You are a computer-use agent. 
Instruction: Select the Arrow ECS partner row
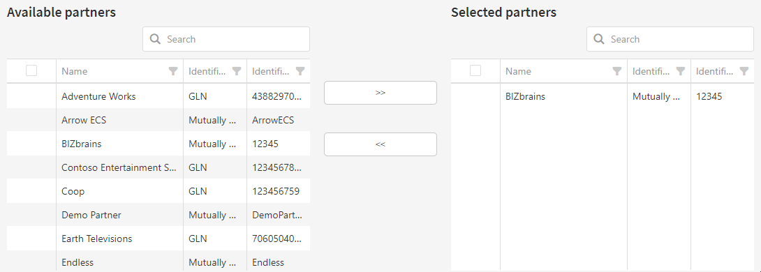[158, 120]
